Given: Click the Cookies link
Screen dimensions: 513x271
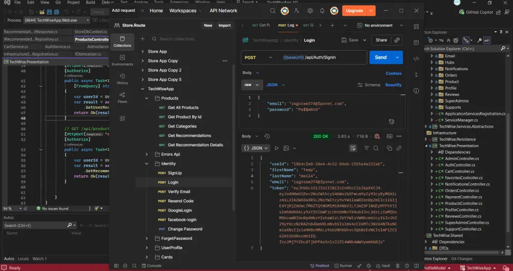Looking at the screenshot, I should click(393, 74).
